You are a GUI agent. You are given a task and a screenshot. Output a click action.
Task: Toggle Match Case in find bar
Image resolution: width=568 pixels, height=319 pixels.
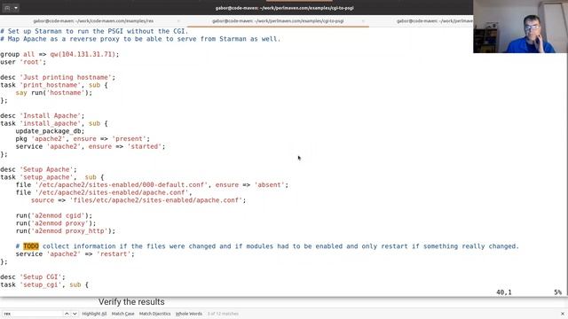(122, 314)
